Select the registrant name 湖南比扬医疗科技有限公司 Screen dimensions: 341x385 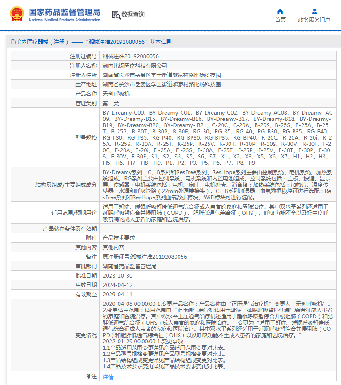pos(132,65)
